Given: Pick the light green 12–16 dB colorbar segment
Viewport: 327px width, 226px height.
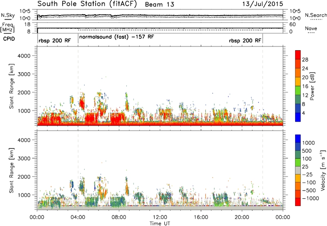Looking at the screenshot, I should 298,91.
